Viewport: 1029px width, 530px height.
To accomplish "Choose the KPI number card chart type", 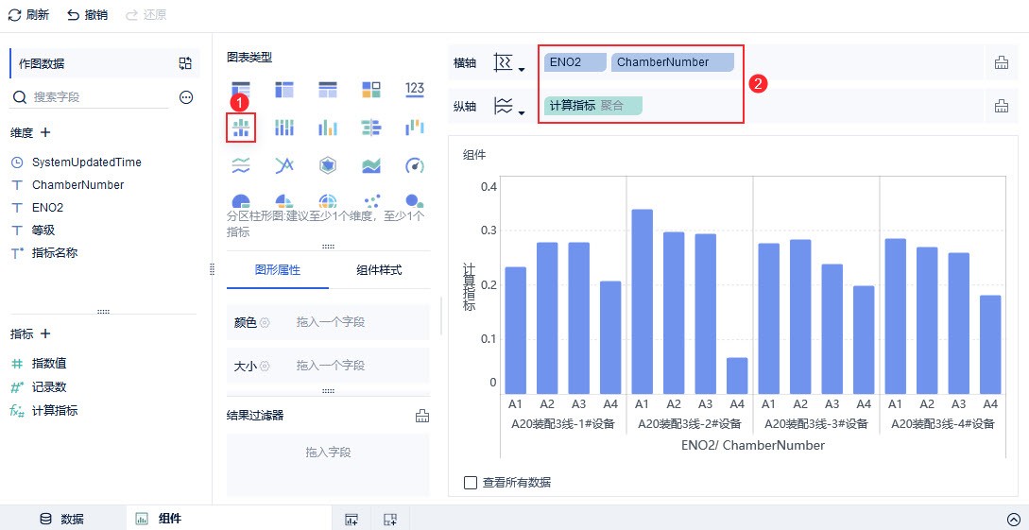I will (x=414, y=89).
